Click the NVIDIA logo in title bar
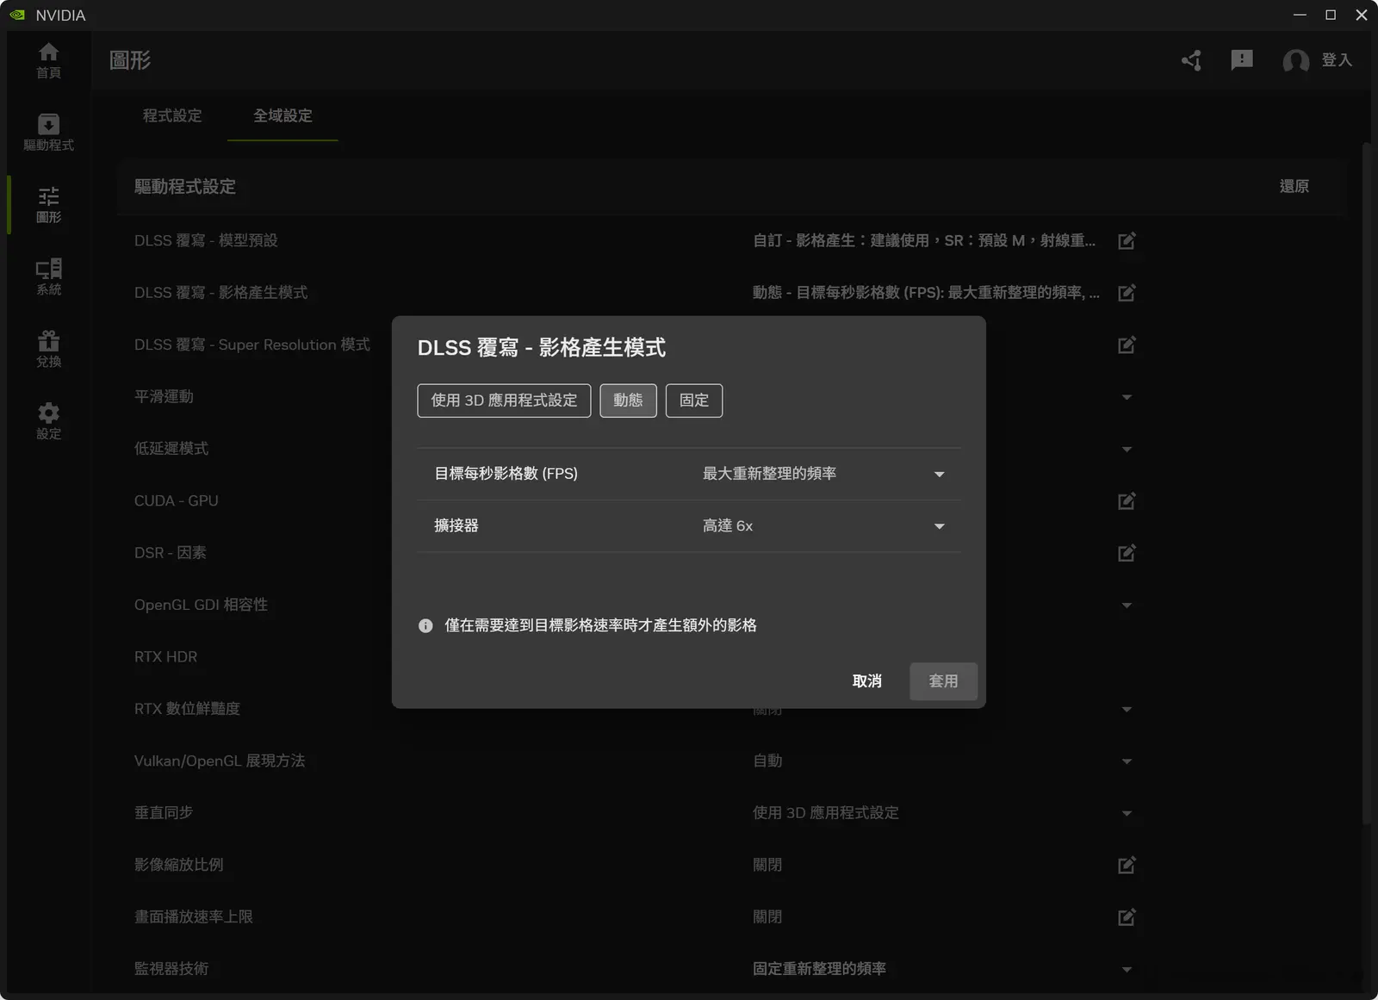1378x1000 pixels. 17,15
